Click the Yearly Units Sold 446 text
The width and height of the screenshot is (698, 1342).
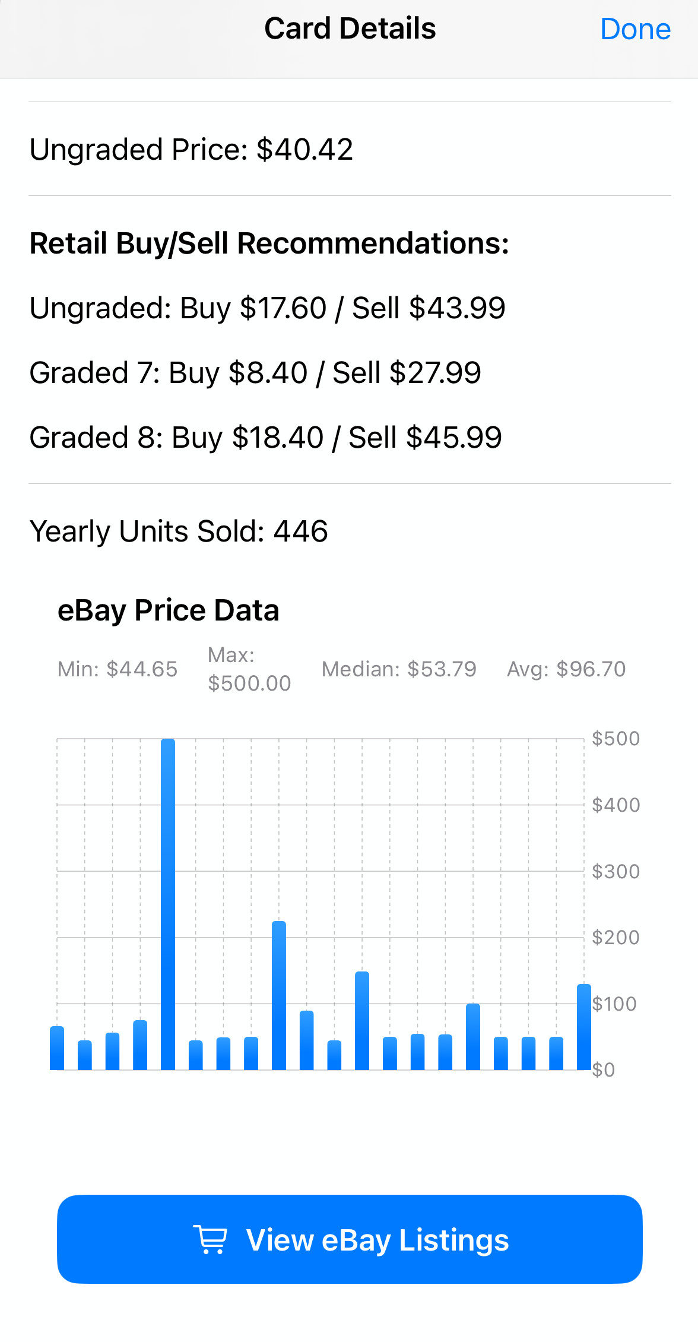(179, 531)
